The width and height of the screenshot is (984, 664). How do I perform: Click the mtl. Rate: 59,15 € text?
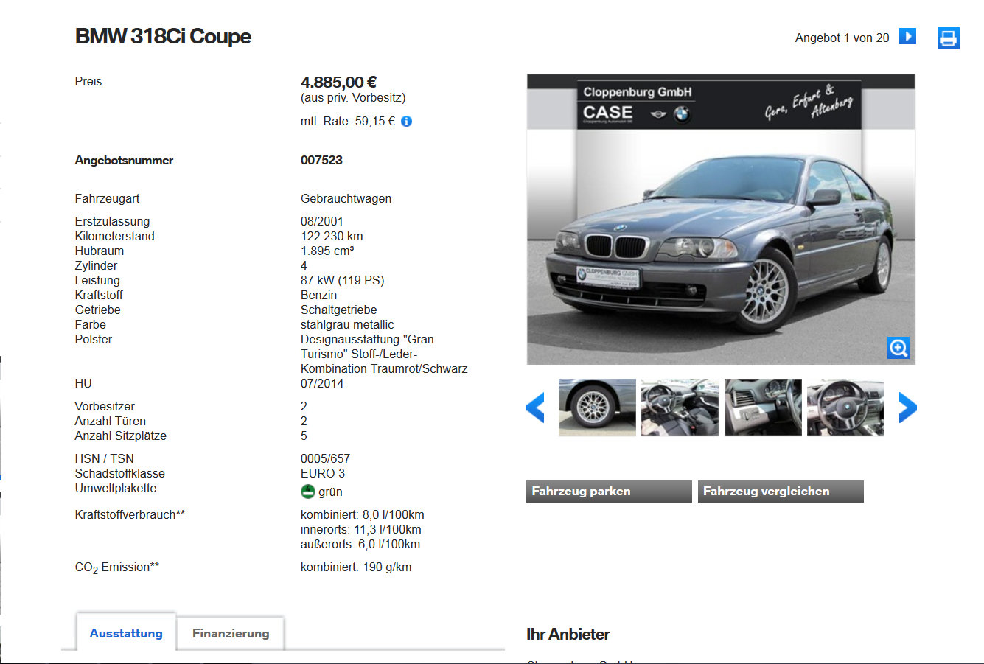click(x=347, y=122)
